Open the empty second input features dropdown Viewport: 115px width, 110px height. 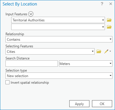click(x=103, y=27)
